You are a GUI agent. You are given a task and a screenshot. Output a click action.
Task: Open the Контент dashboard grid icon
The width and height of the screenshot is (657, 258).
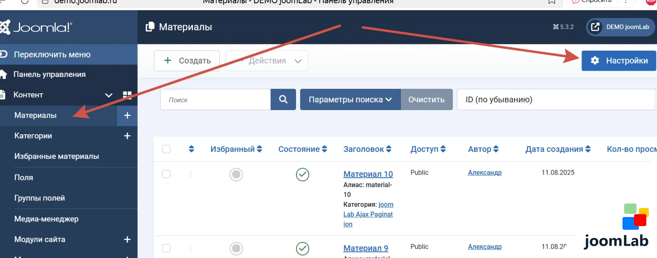click(x=127, y=95)
